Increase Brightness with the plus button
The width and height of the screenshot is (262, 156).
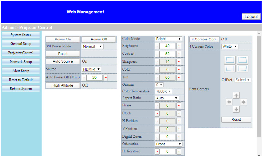(x=179, y=46)
